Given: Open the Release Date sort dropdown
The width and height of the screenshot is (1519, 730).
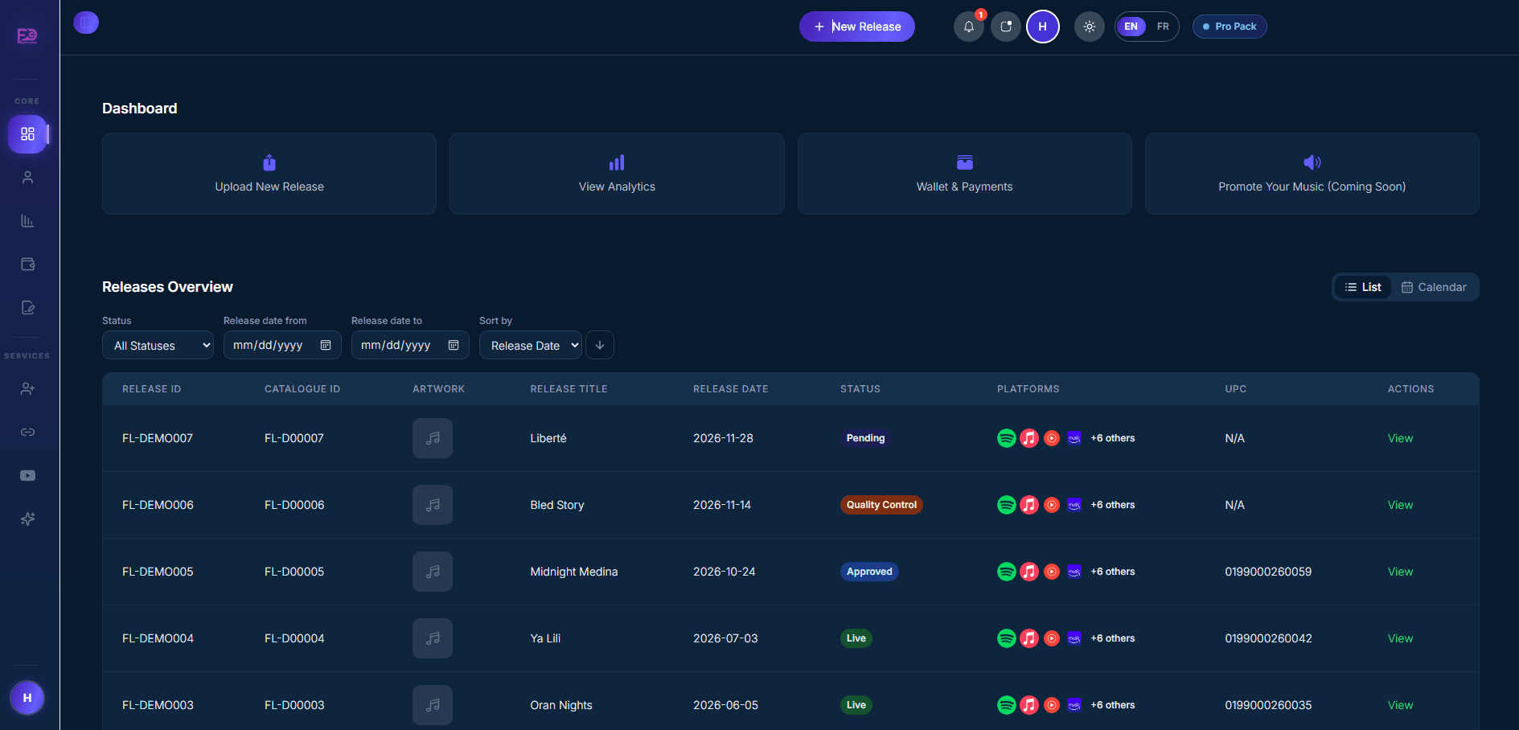Looking at the screenshot, I should 531,345.
